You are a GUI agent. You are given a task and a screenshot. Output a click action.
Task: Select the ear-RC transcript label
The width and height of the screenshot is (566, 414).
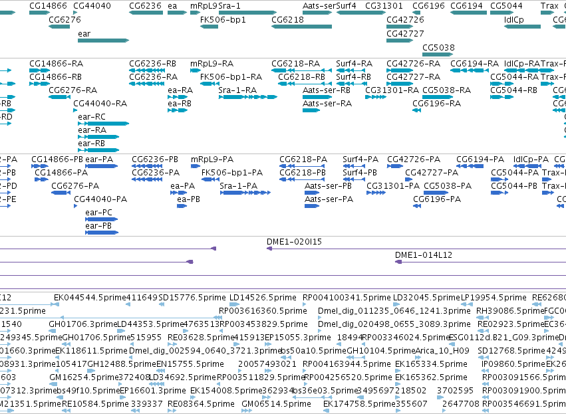pyautogui.click(x=92, y=117)
